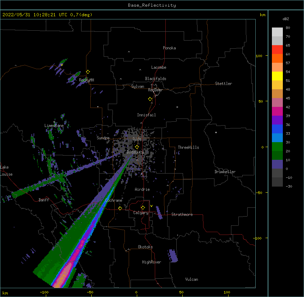304x297 pixels.
Task: Click the magenta 42 dBZ legend swatch
Action: point(277,111)
